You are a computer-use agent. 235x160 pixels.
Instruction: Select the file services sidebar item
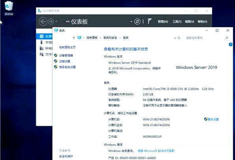(x=44, y=54)
